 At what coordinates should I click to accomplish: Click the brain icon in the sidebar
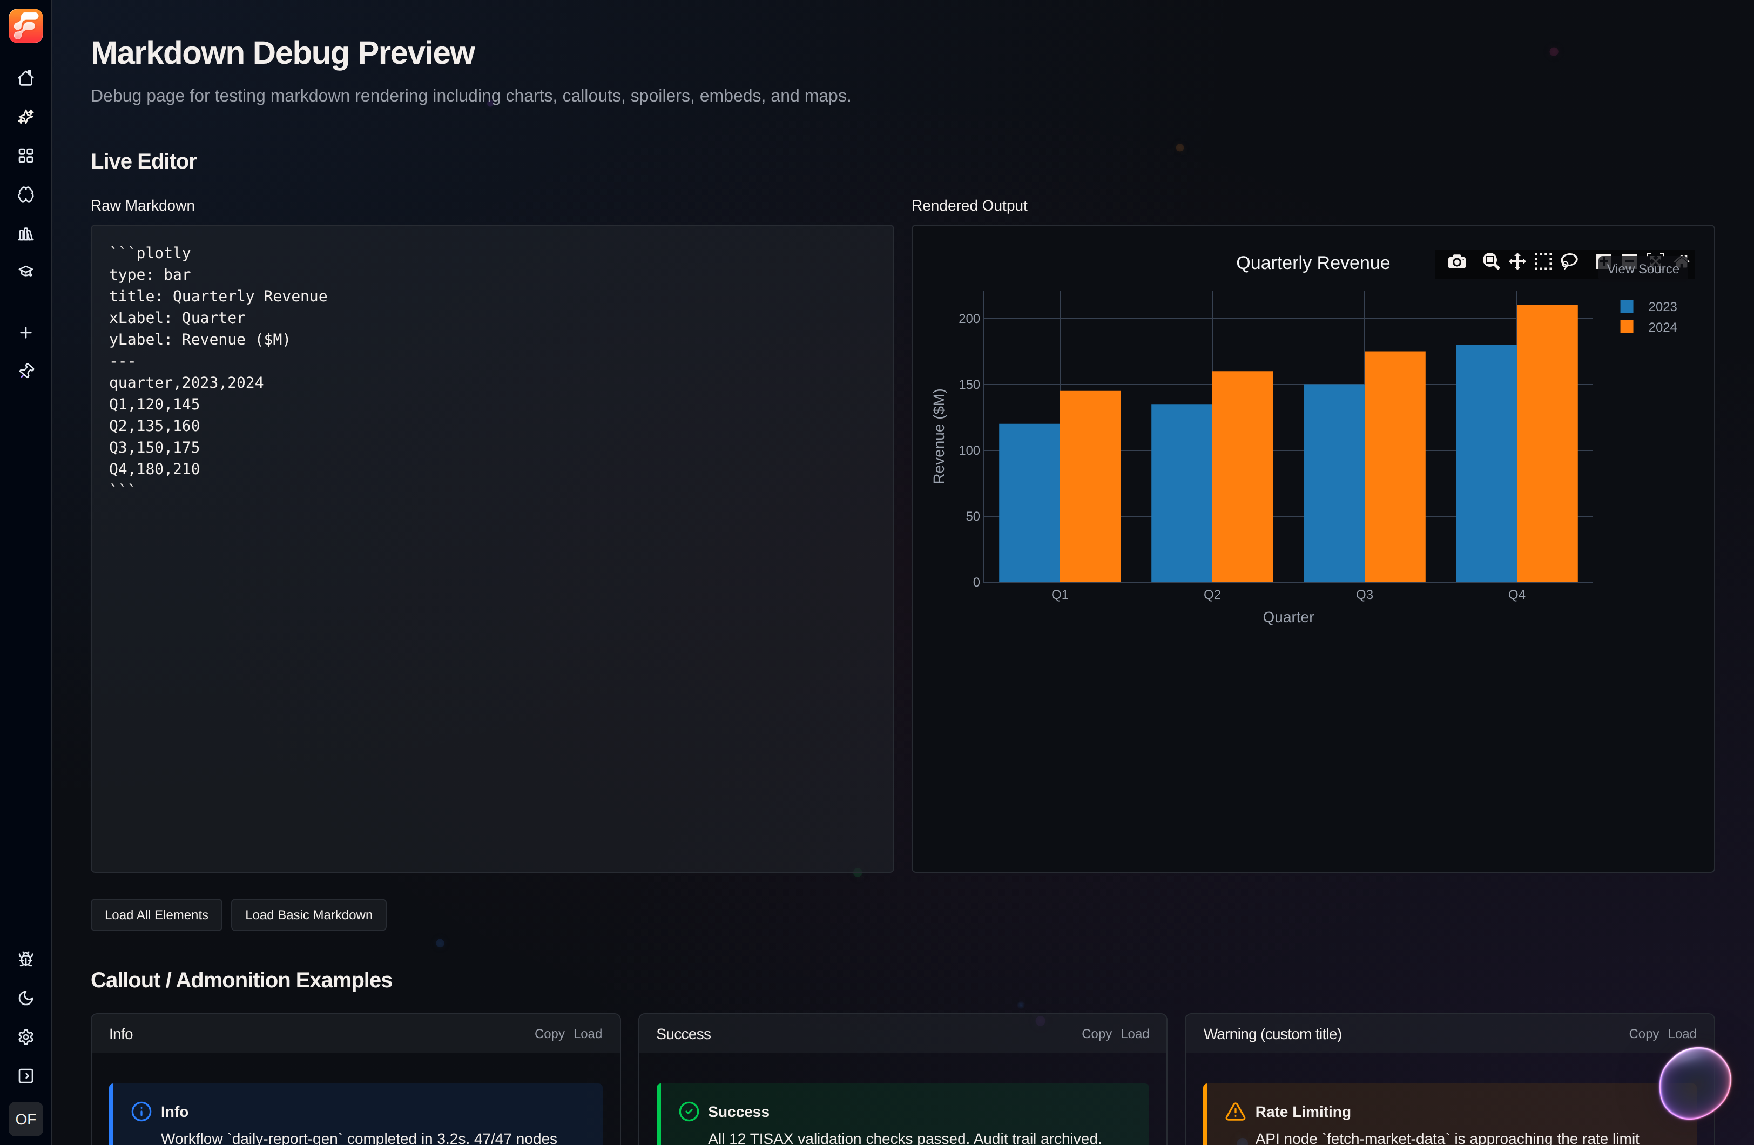pos(26,194)
